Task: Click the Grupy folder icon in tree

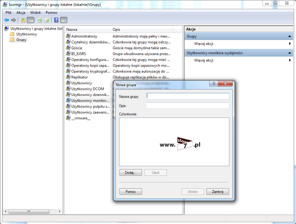Action: click(x=12, y=40)
